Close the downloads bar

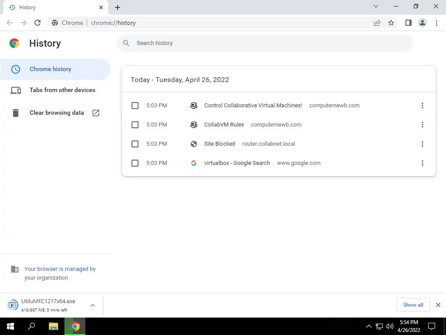438,305
